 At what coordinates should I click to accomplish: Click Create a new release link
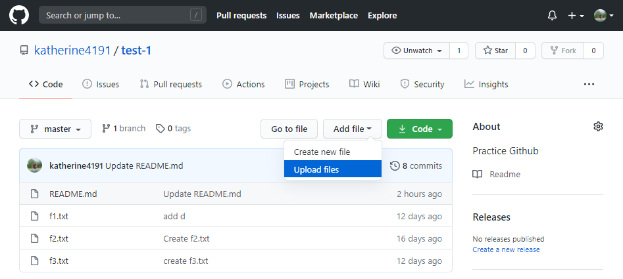coord(506,249)
